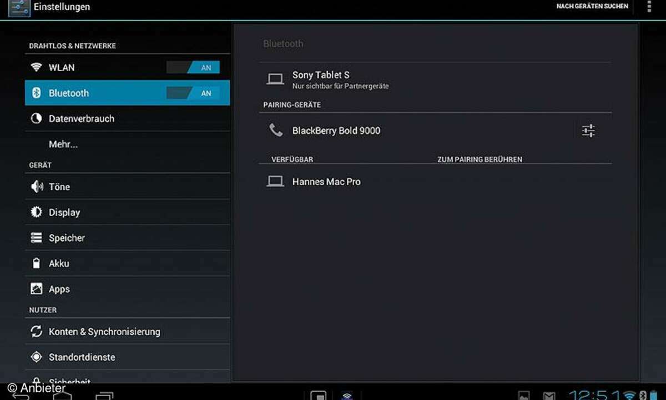Tap the picture notification icon in system bar
The width and height of the screenshot is (666, 400).
pyautogui.click(x=523, y=396)
